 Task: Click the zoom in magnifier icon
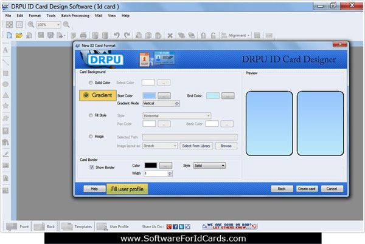click(x=31, y=24)
